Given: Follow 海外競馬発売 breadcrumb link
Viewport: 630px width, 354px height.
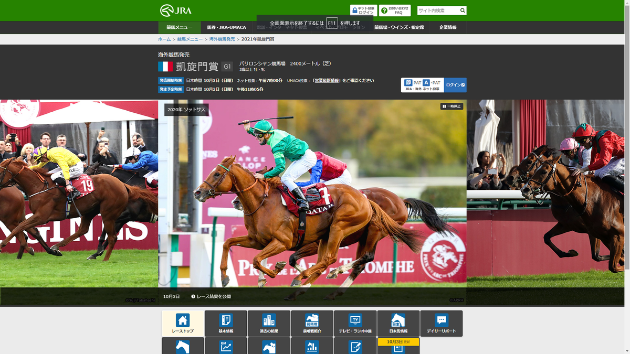Looking at the screenshot, I should click(222, 39).
